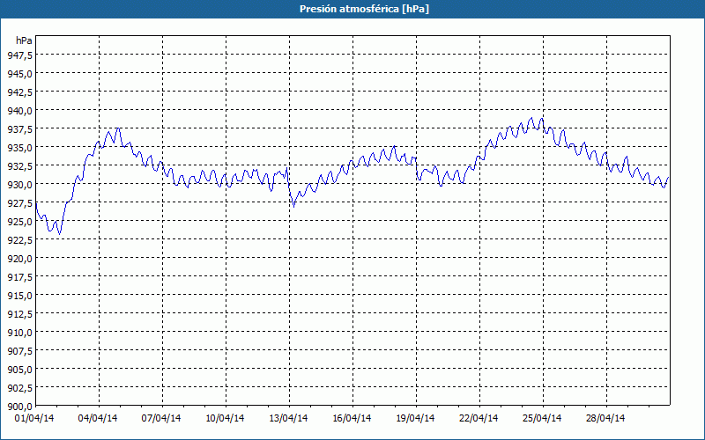This screenshot has height=440, width=705.
Task: Click the 925,0 y-axis label
Action: click(x=19, y=222)
